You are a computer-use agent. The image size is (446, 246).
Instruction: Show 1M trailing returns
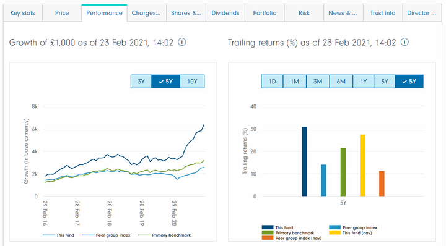pyautogui.click(x=295, y=82)
